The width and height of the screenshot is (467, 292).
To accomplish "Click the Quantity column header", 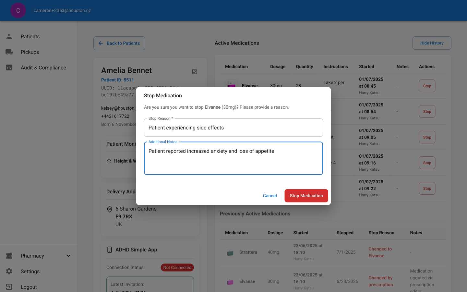I will (x=304, y=67).
